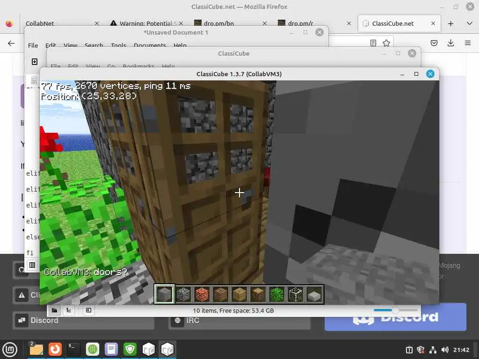
Task: Open the file manager Bookmarks menu
Action: (x=138, y=66)
